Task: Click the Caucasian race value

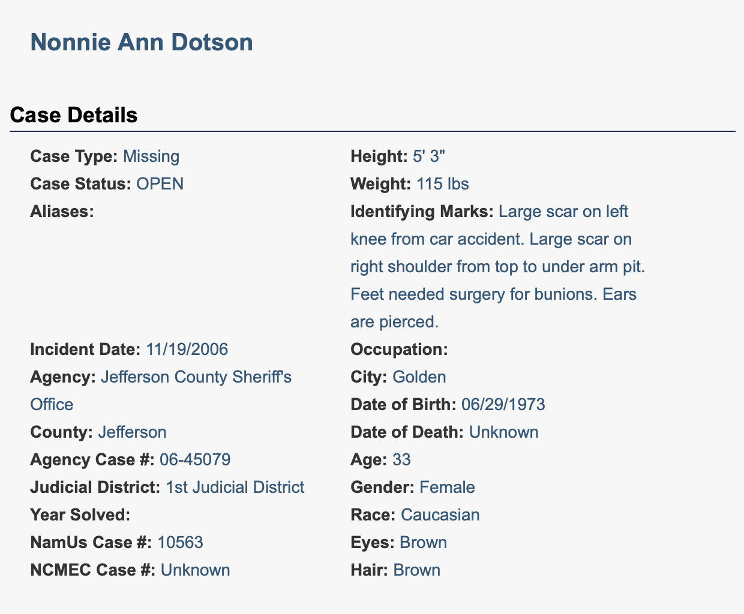Action: tap(440, 515)
